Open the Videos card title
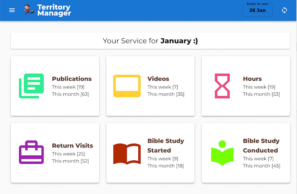This screenshot has height=194, width=297. [x=158, y=79]
